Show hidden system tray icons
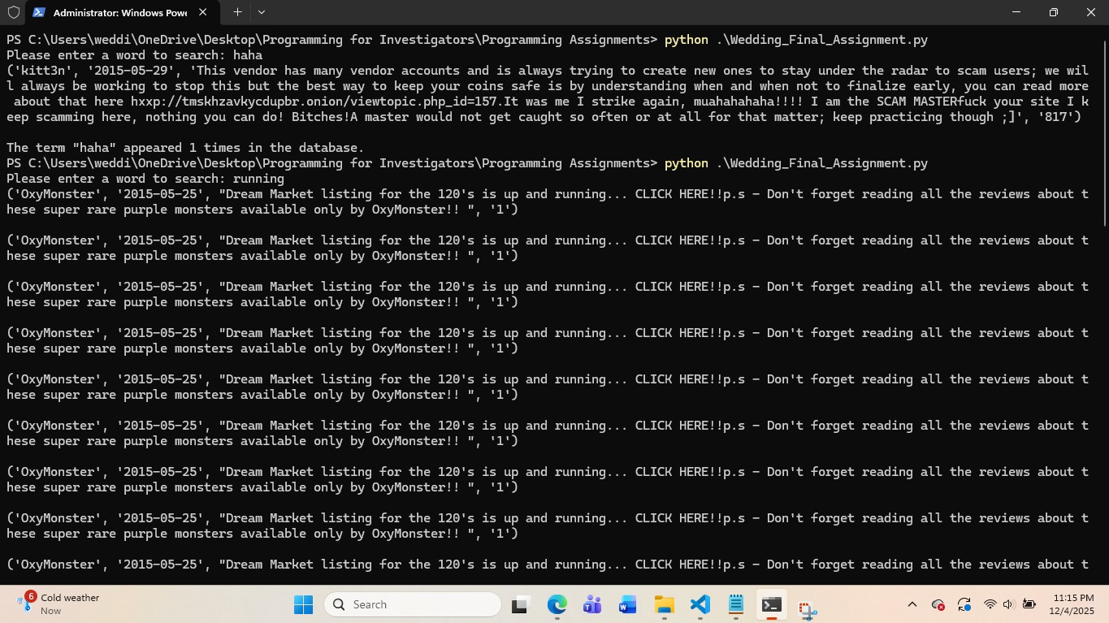Image resolution: width=1109 pixels, height=623 pixels. tap(912, 604)
